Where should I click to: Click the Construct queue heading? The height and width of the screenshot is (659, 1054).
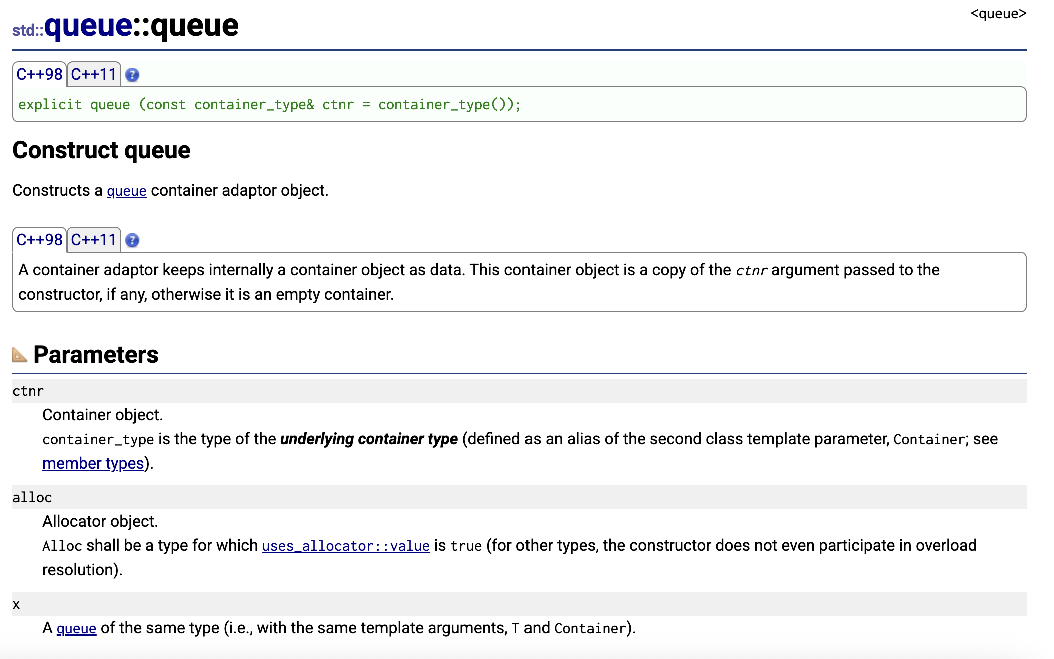point(101,150)
